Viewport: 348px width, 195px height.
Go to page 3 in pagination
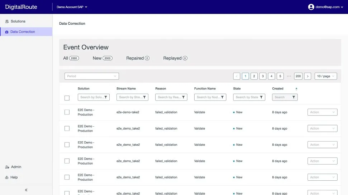263,76
